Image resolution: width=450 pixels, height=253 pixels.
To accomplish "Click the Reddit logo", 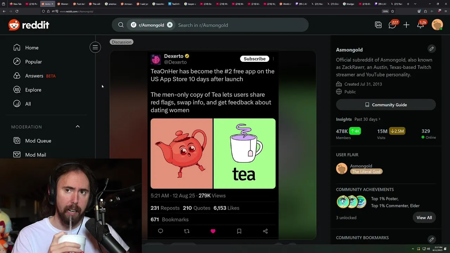I will point(29,25).
